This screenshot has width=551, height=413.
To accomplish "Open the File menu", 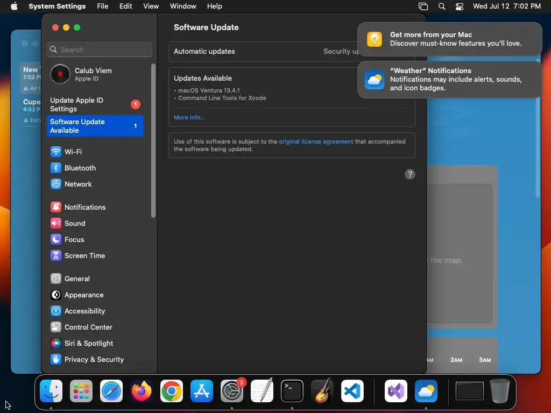I will (103, 6).
